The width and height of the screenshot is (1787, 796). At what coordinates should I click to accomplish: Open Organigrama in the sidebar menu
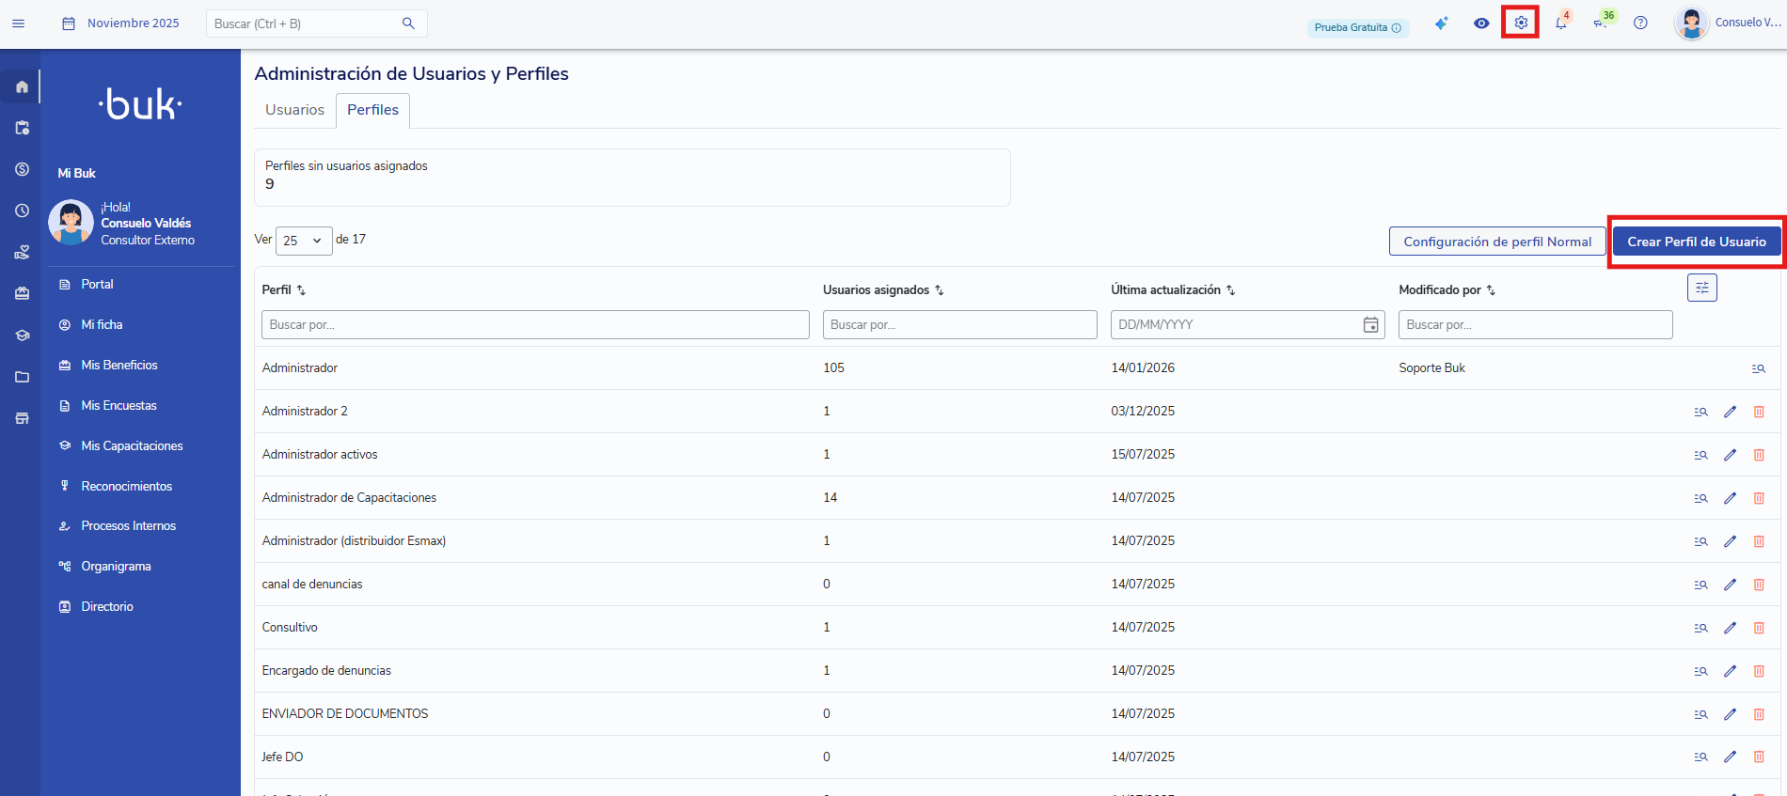[116, 567]
